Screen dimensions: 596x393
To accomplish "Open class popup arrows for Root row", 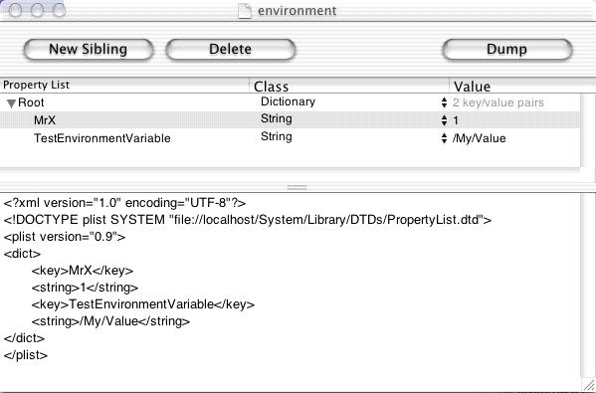I will [444, 102].
